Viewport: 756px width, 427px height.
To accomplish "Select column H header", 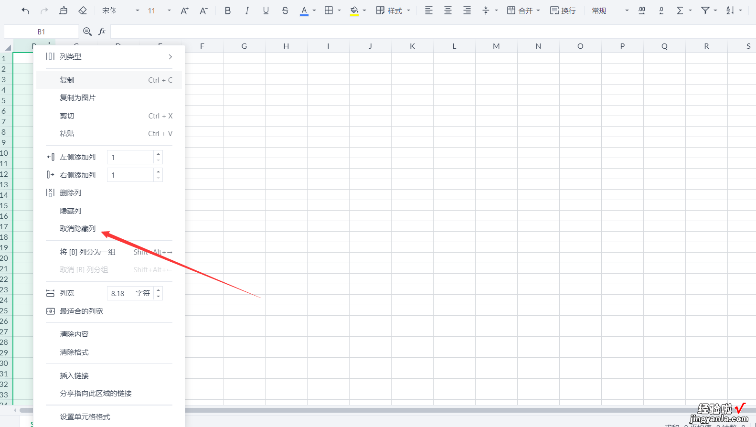I will tap(286, 46).
